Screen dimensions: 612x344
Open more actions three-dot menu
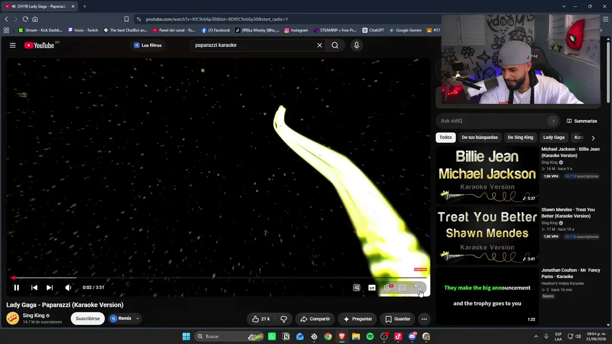[x=424, y=319]
